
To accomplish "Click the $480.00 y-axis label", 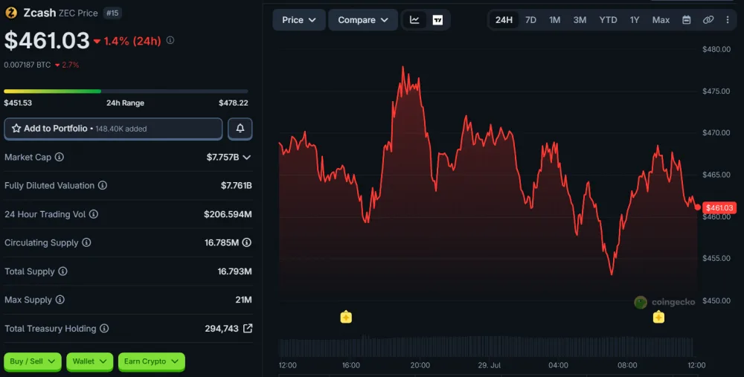I will point(716,49).
